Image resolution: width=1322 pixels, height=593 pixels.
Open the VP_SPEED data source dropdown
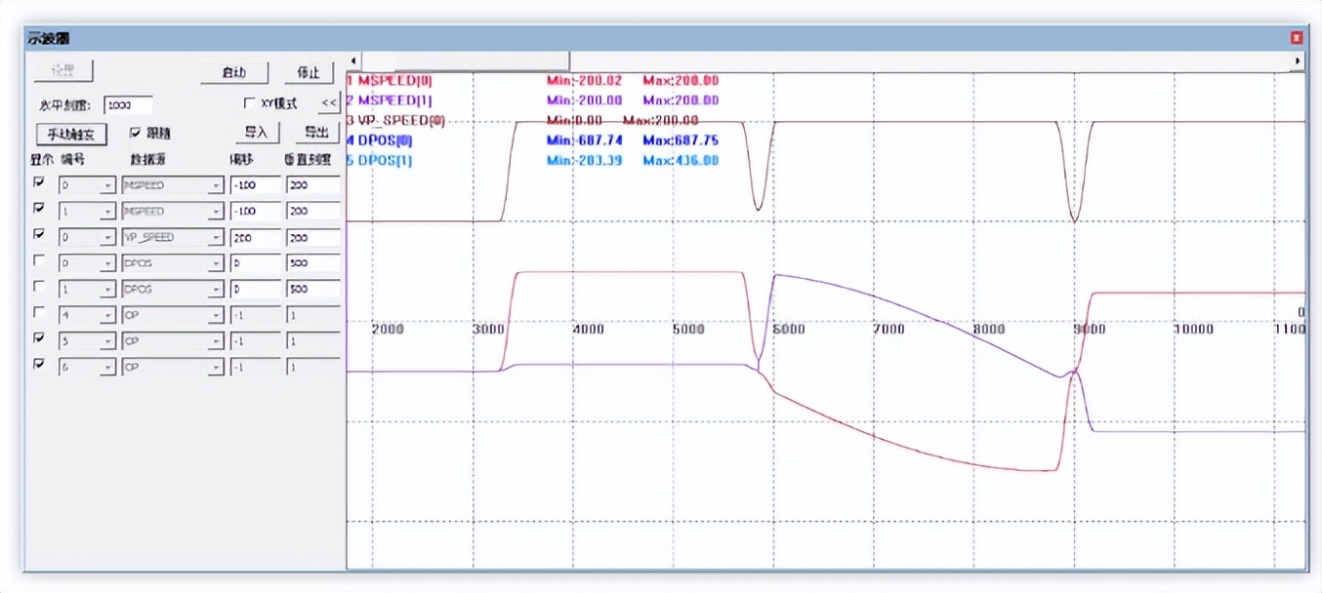coord(216,238)
